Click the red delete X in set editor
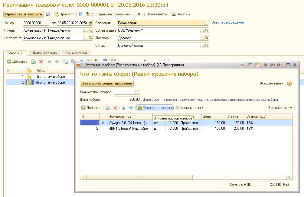The width and height of the screenshot is (304, 197). point(115,108)
